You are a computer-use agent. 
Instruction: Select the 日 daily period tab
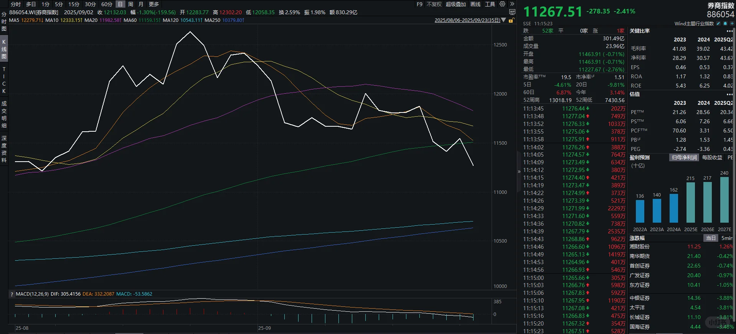(120, 4)
